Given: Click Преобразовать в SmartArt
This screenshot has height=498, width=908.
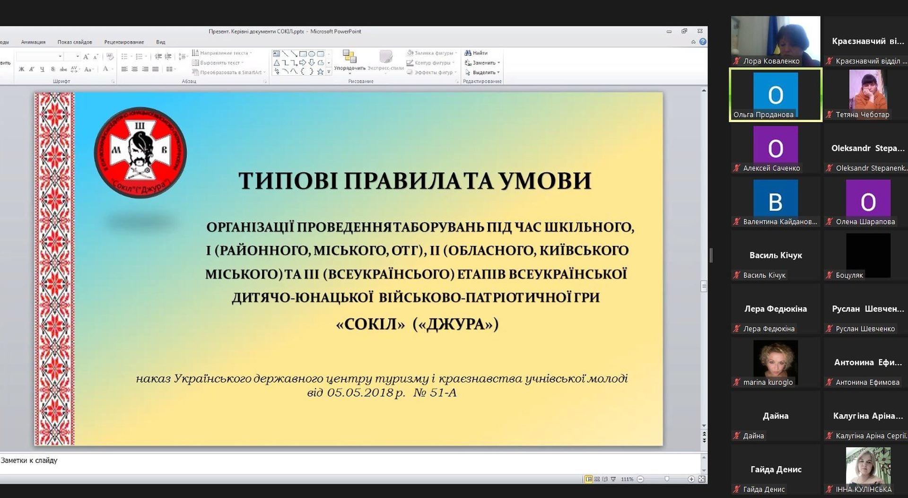Looking at the screenshot, I should (229, 72).
